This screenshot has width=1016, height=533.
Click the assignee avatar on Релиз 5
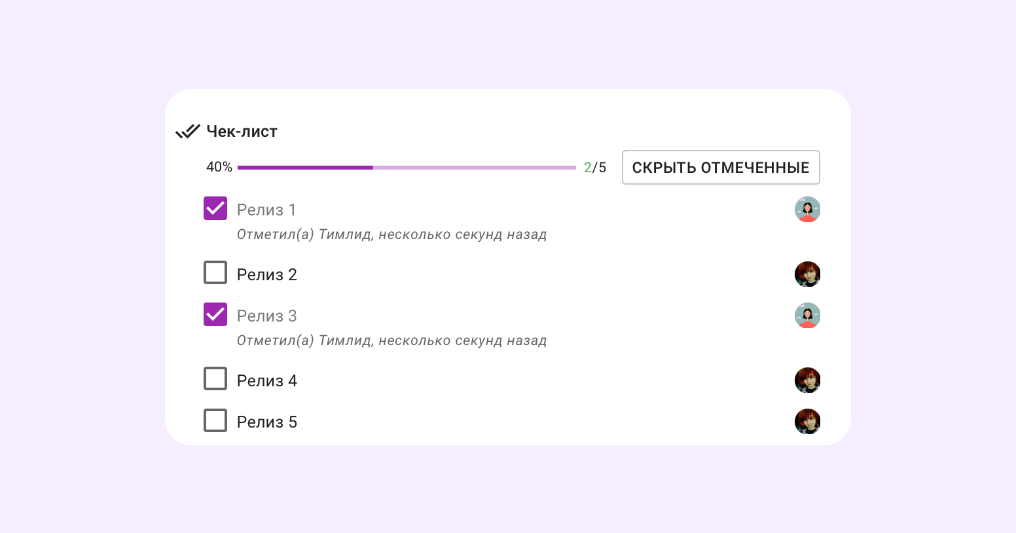tap(807, 422)
